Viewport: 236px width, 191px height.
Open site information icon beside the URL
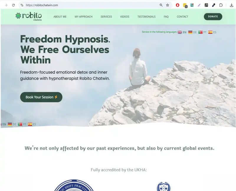(22, 5)
